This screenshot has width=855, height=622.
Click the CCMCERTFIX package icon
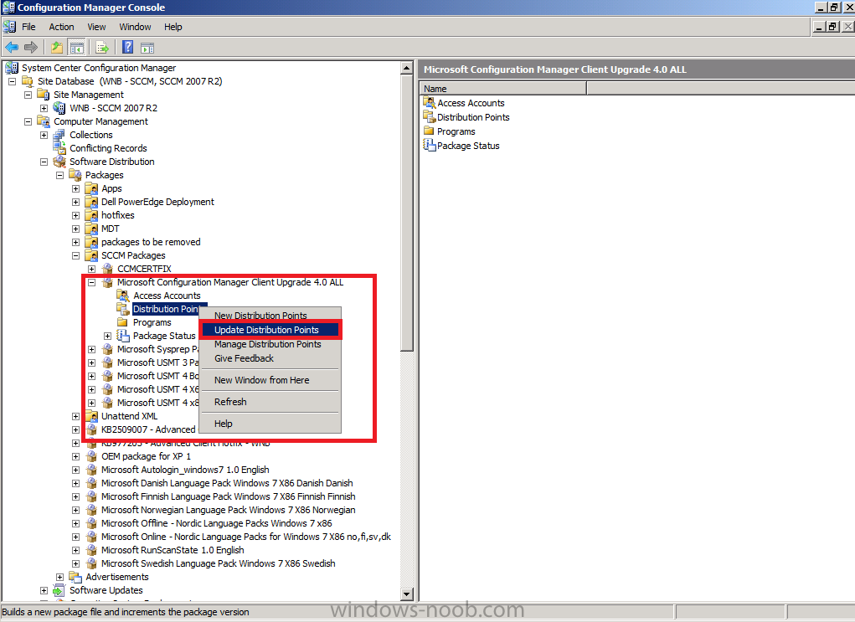coord(107,269)
